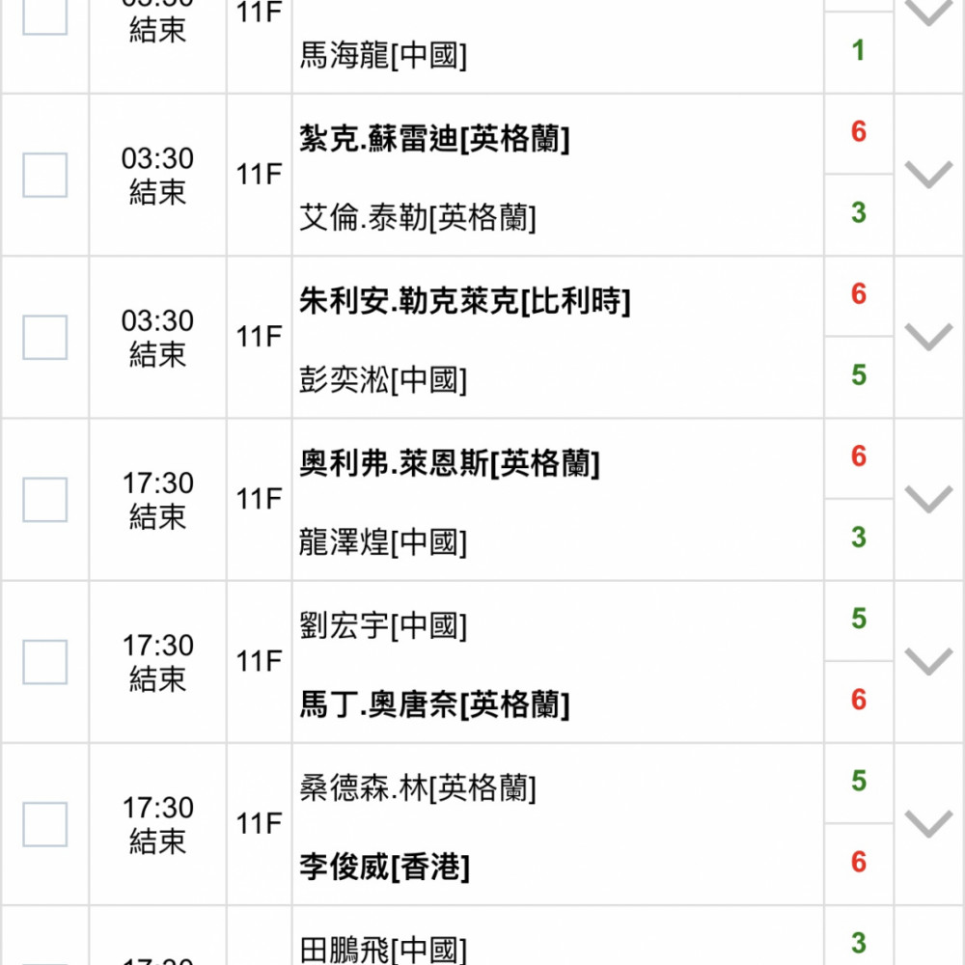Select the checkbox for 劉宏宇 vs 馬丁.奧唐奈
965x965 pixels.
tap(45, 662)
